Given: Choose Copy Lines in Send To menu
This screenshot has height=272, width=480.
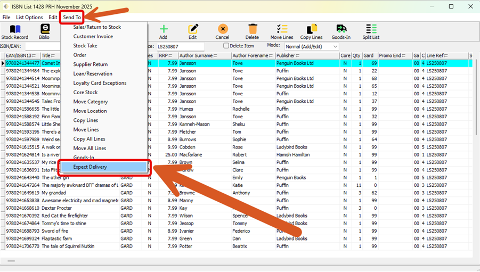Looking at the screenshot, I should pos(86,120).
